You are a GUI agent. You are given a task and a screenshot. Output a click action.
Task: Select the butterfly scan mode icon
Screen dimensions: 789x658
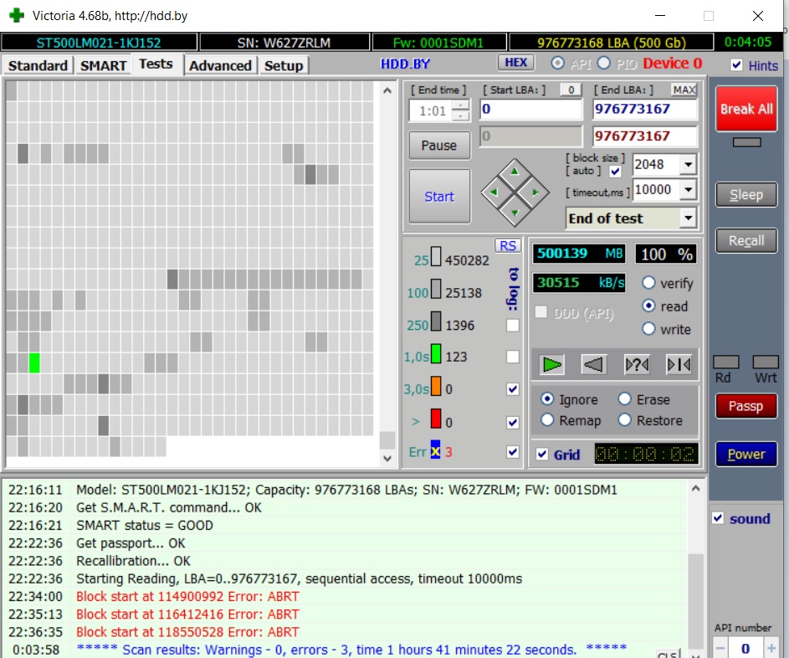click(x=678, y=364)
